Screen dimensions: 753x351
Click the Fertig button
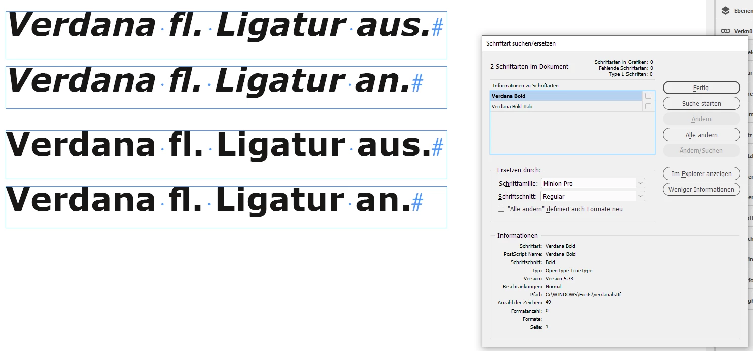click(x=701, y=87)
